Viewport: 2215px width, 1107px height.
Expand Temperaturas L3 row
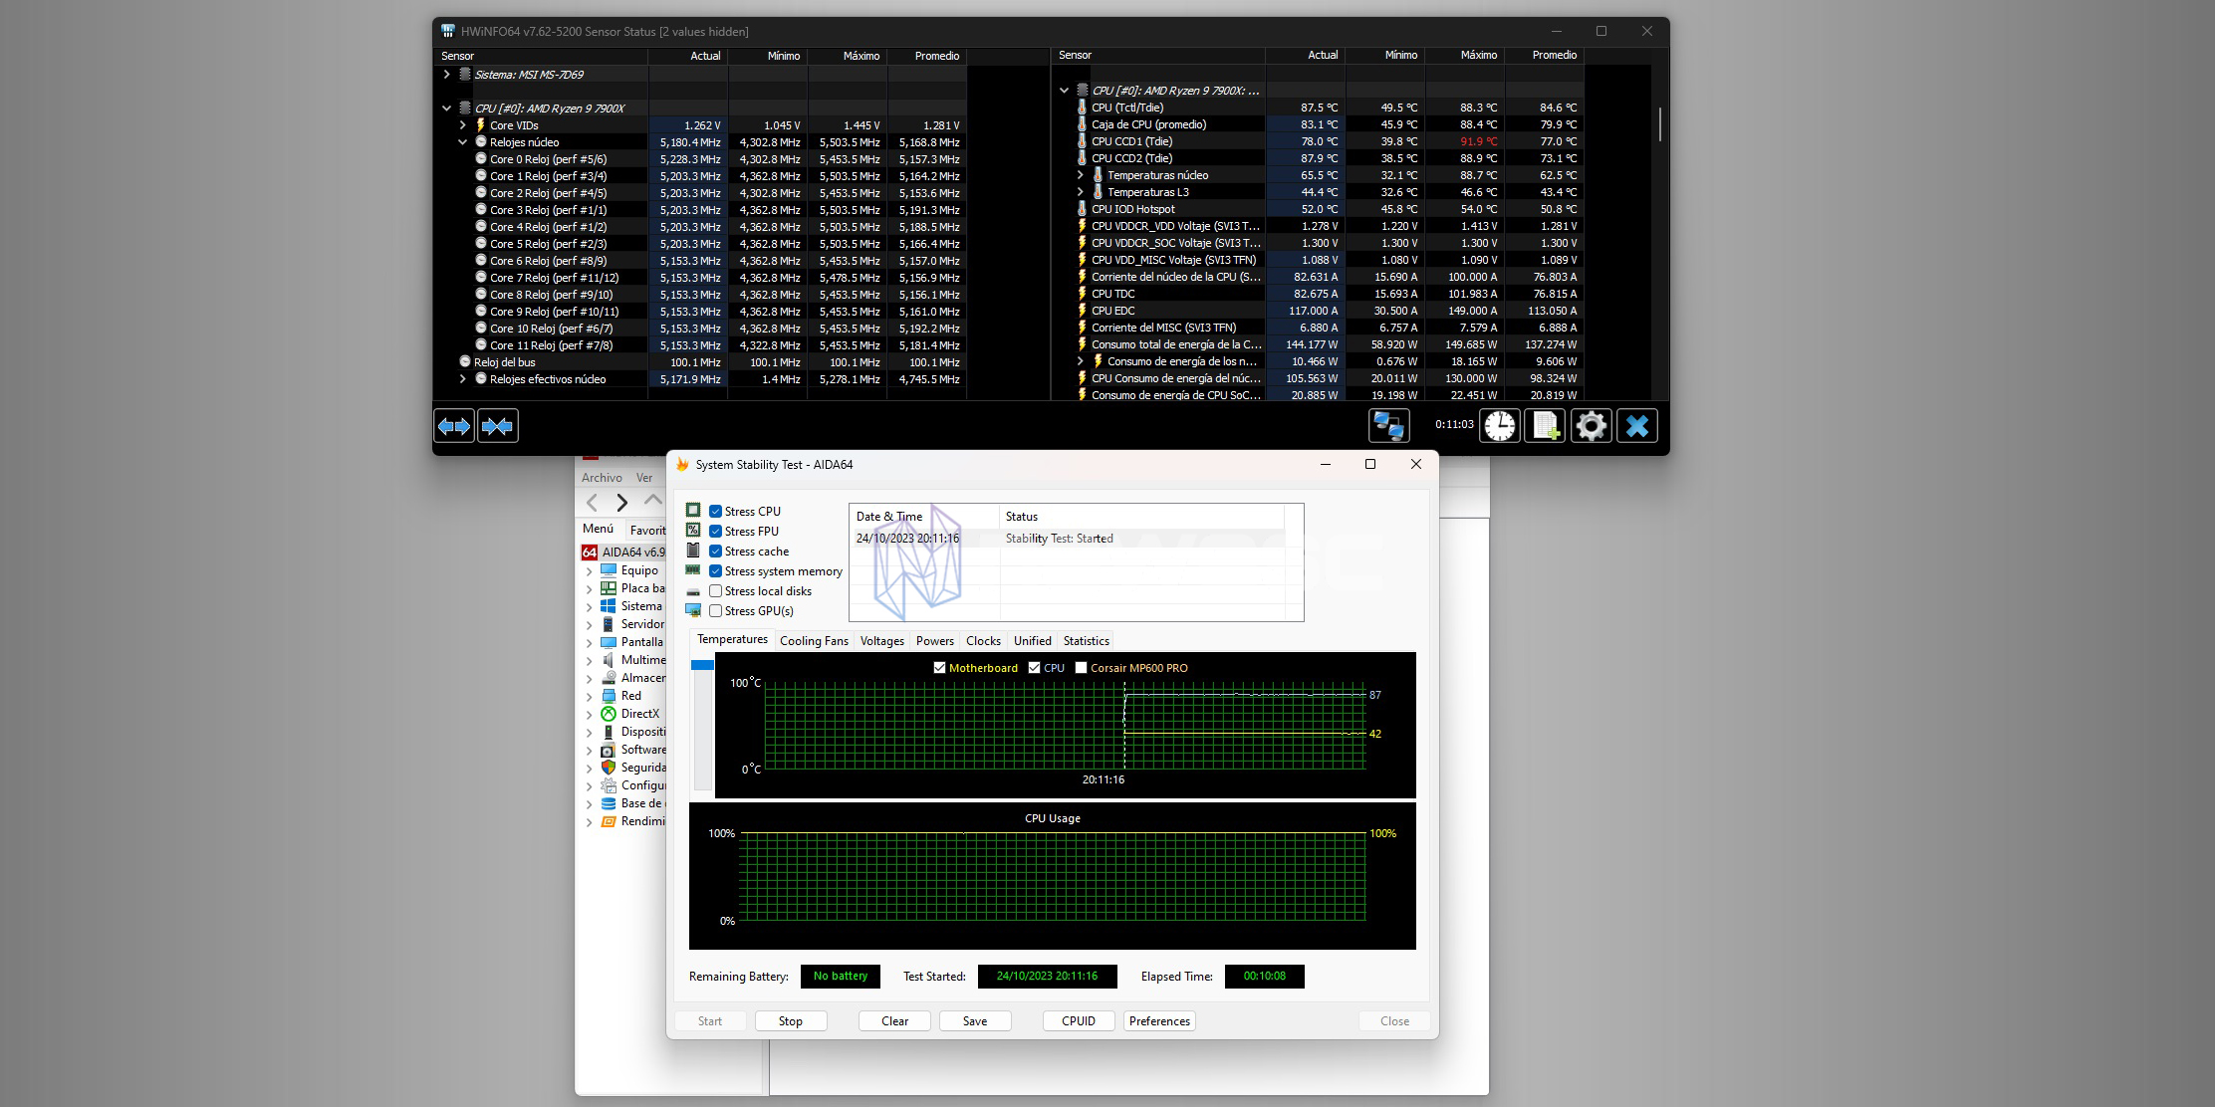point(1081,192)
